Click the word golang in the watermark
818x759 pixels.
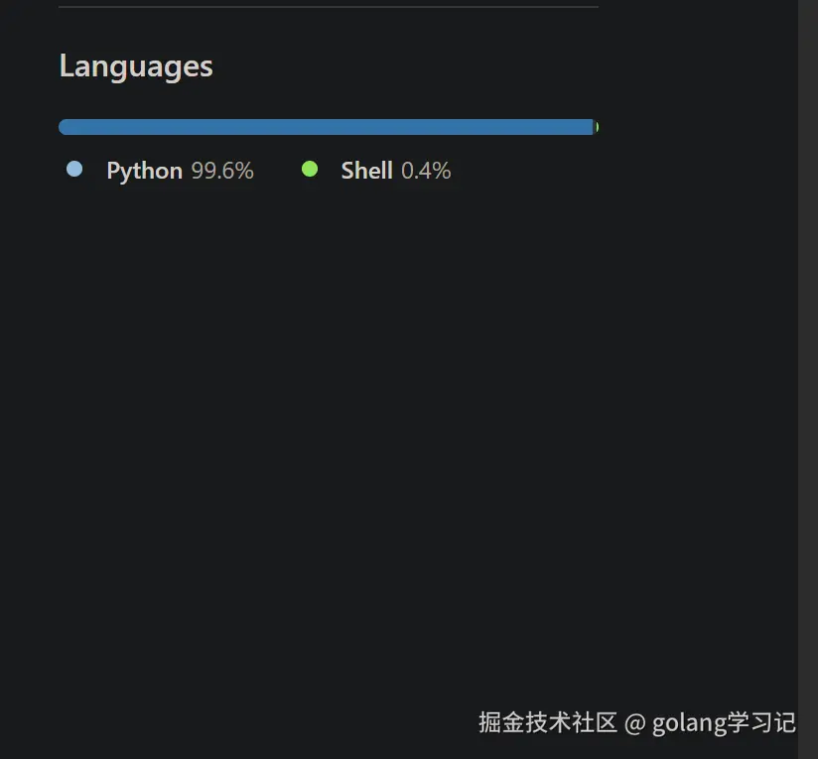[689, 723]
